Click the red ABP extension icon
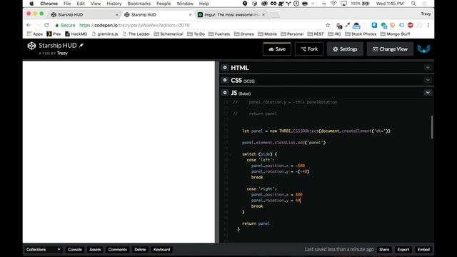The height and width of the screenshot is (257, 457). 411,26
